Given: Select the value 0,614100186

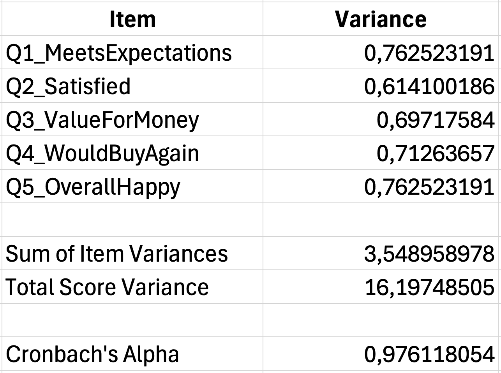Looking at the screenshot, I should (x=429, y=86).
